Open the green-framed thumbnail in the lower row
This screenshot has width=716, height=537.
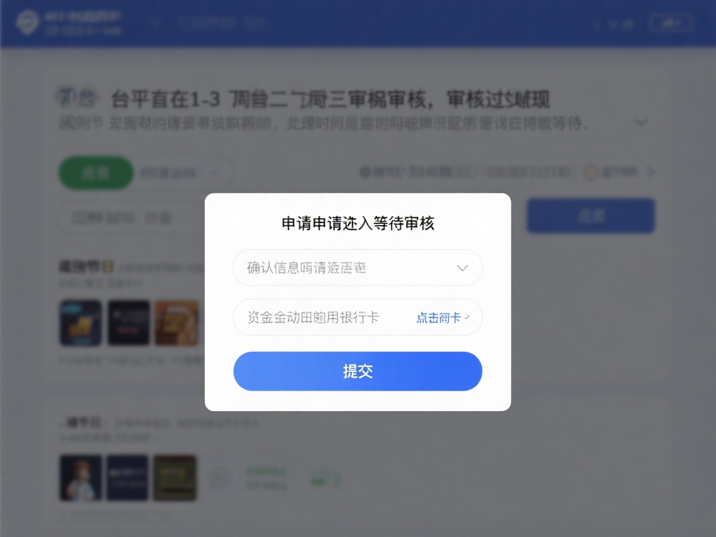click(175, 478)
